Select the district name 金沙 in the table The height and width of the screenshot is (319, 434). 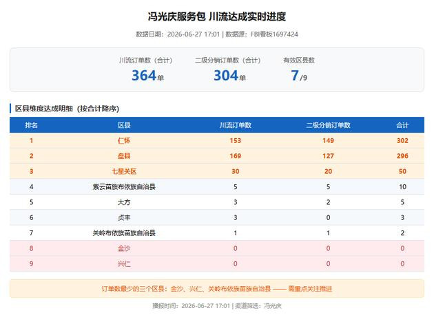124,248
